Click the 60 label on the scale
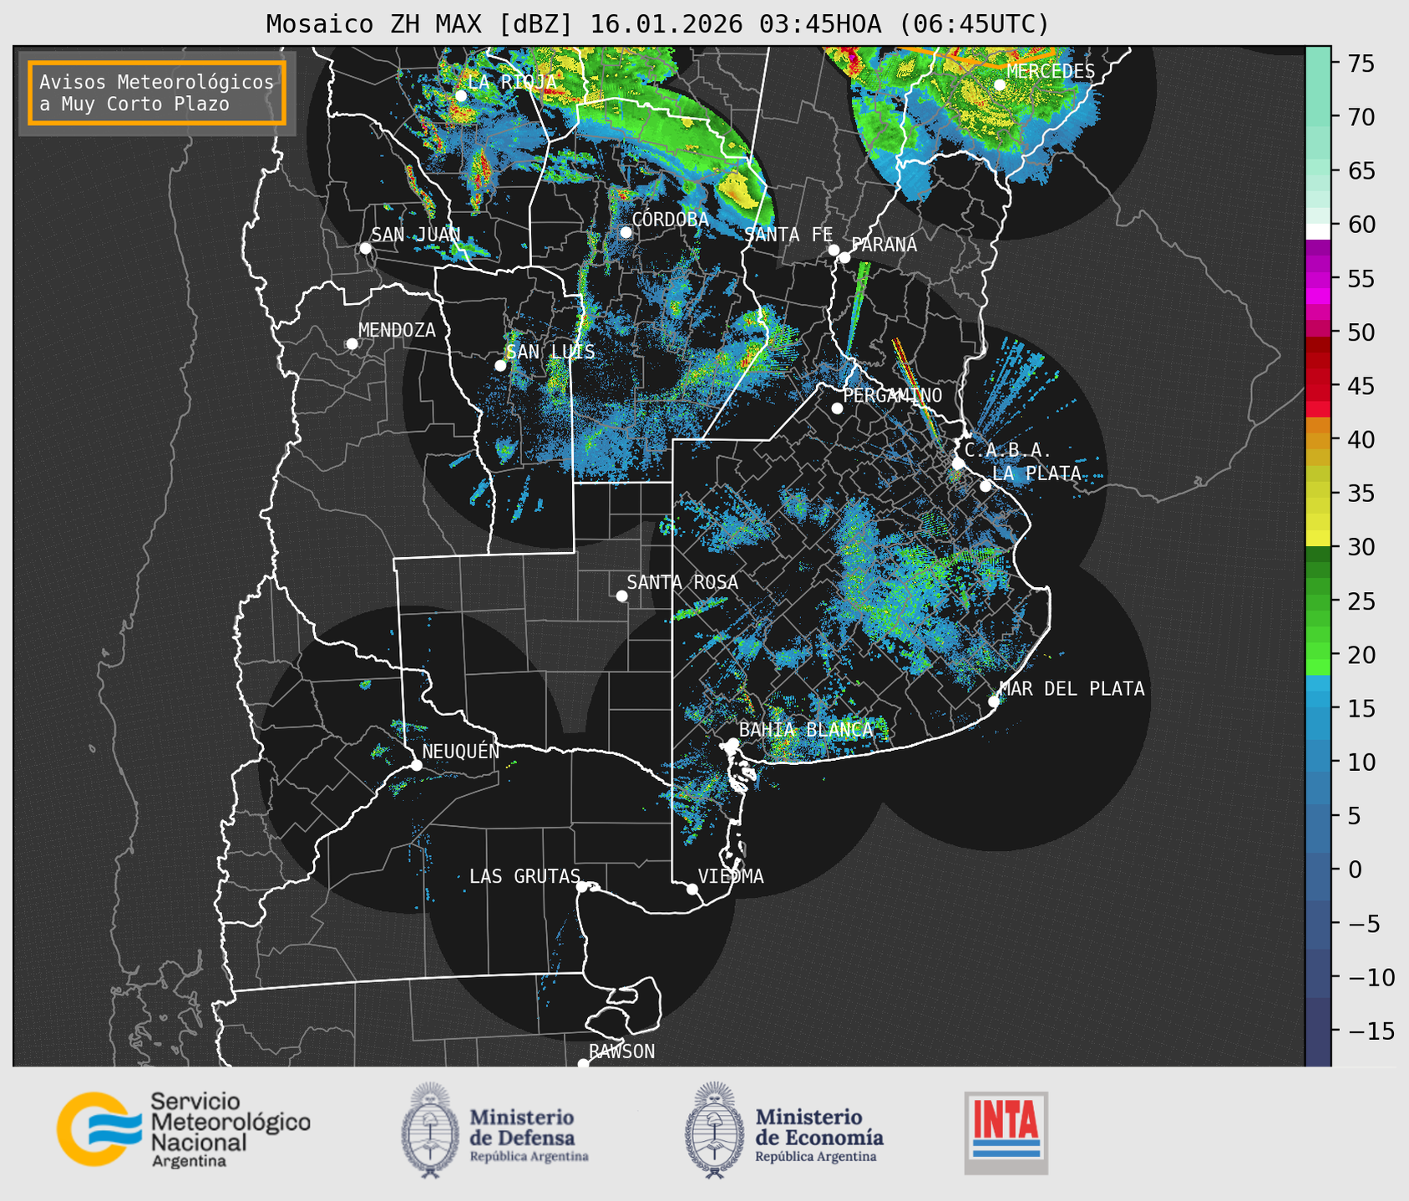The height and width of the screenshot is (1201, 1409). tap(1361, 225)
